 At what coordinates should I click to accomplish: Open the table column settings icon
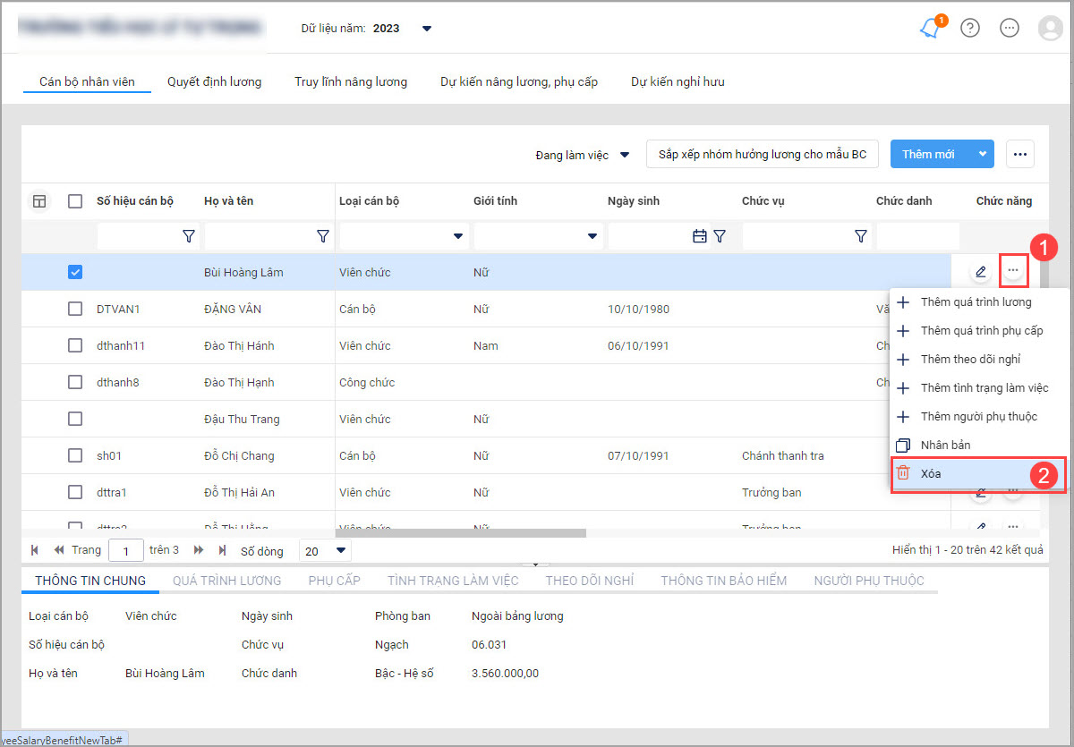[x=39, y=201]
